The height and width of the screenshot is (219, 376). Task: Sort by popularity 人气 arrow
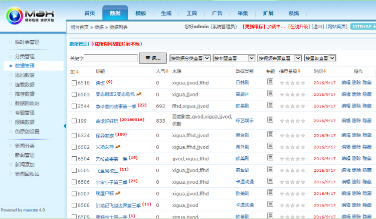(167, 71)
